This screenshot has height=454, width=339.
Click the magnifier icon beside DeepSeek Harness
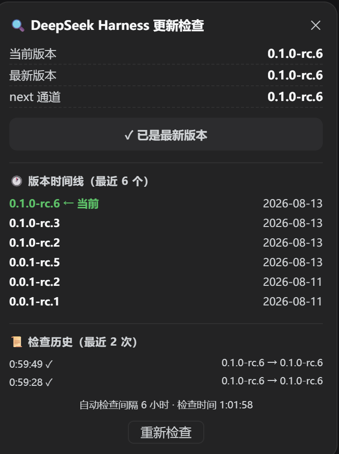18,25
